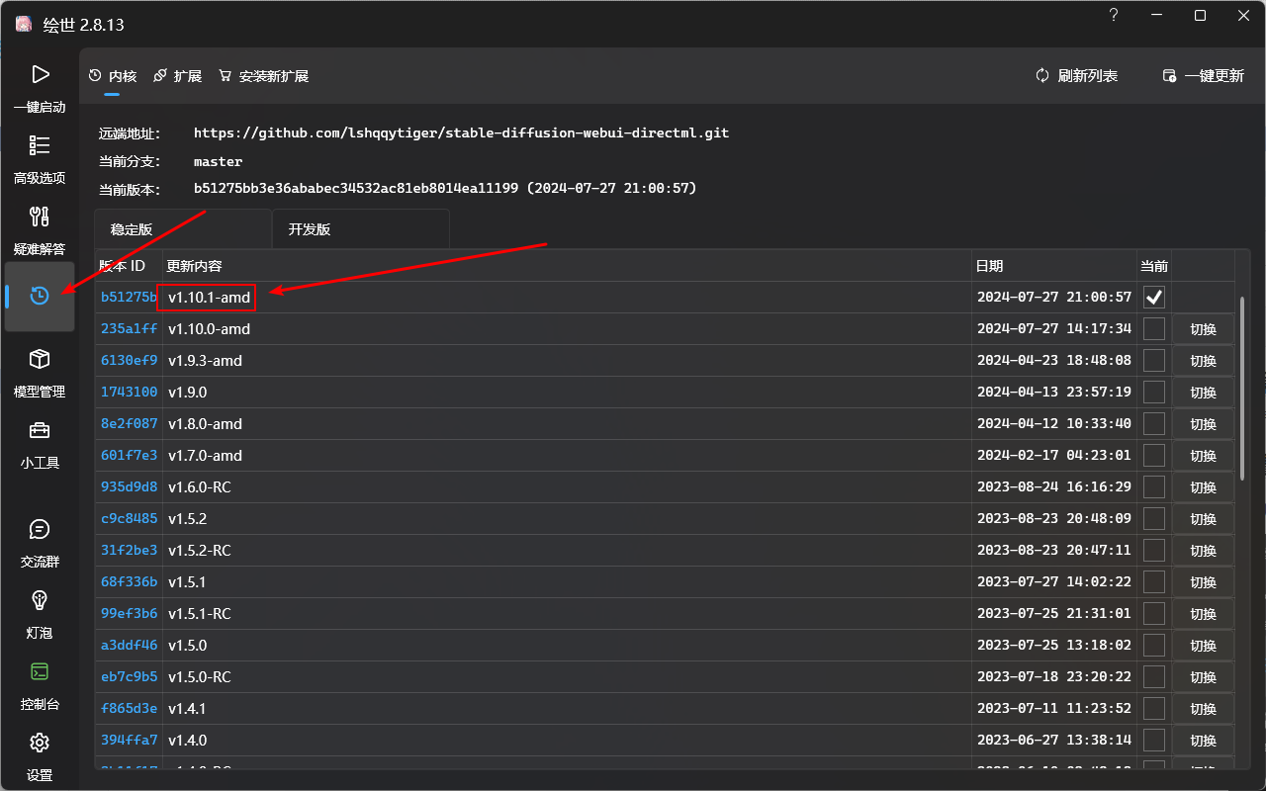Switch to 内核 kernel tab
Screen dimensions: 1266x791
[x=113, y=76]
